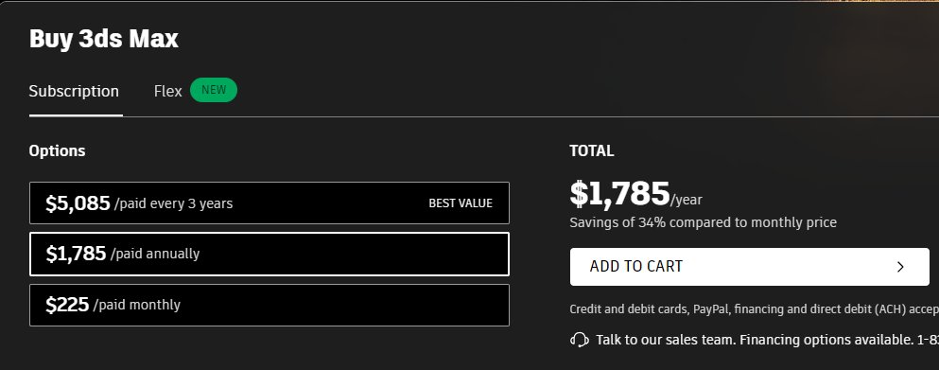Click the TOTAL section heading
This screenshot has height=370, width=939.
pos(592,151)
